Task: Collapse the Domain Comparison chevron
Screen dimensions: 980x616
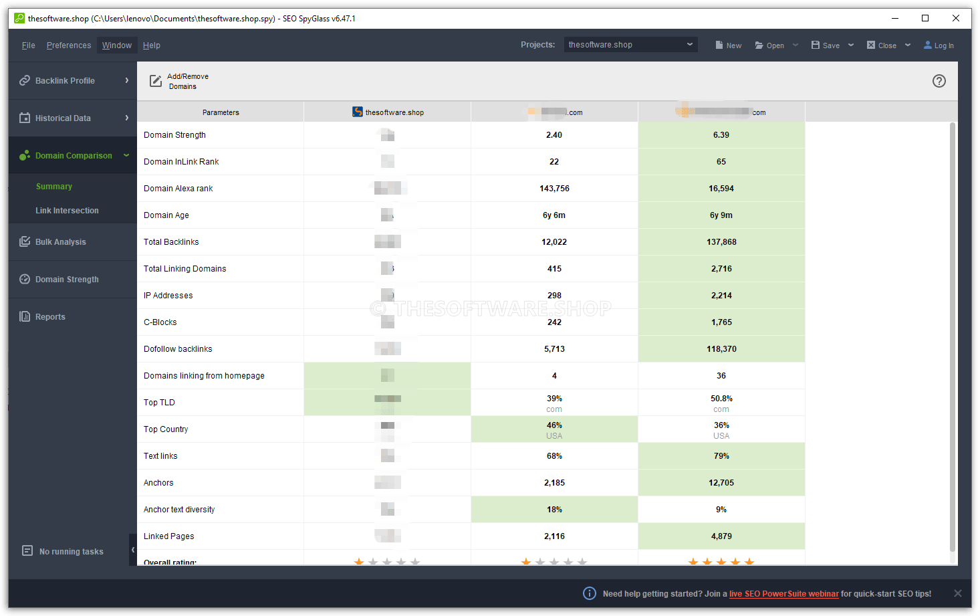Action: coord(126,155)
